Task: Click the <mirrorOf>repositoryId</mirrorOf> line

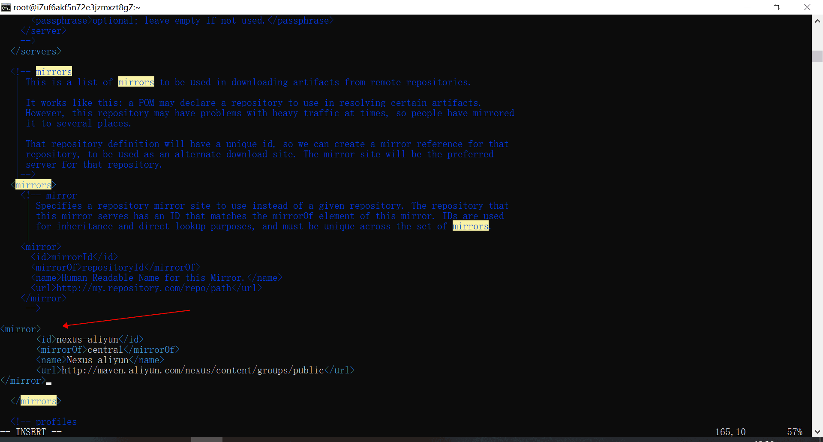Action: [116, 268]
